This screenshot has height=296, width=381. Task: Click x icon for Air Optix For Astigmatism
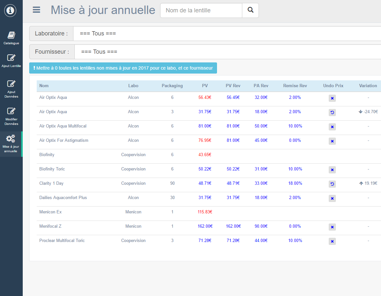[x=332, y=141]
